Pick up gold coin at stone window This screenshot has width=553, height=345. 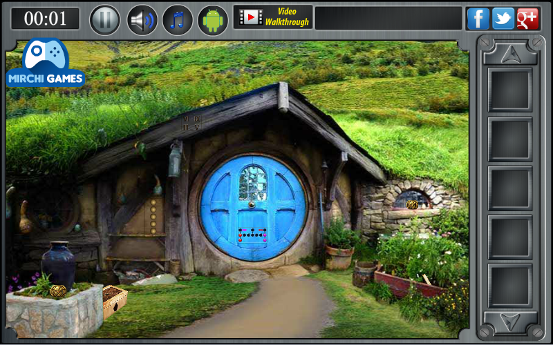point(412,204)
